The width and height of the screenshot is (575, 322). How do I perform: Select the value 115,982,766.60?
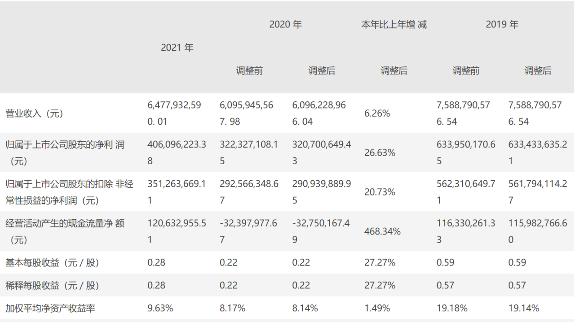point(538,231)
